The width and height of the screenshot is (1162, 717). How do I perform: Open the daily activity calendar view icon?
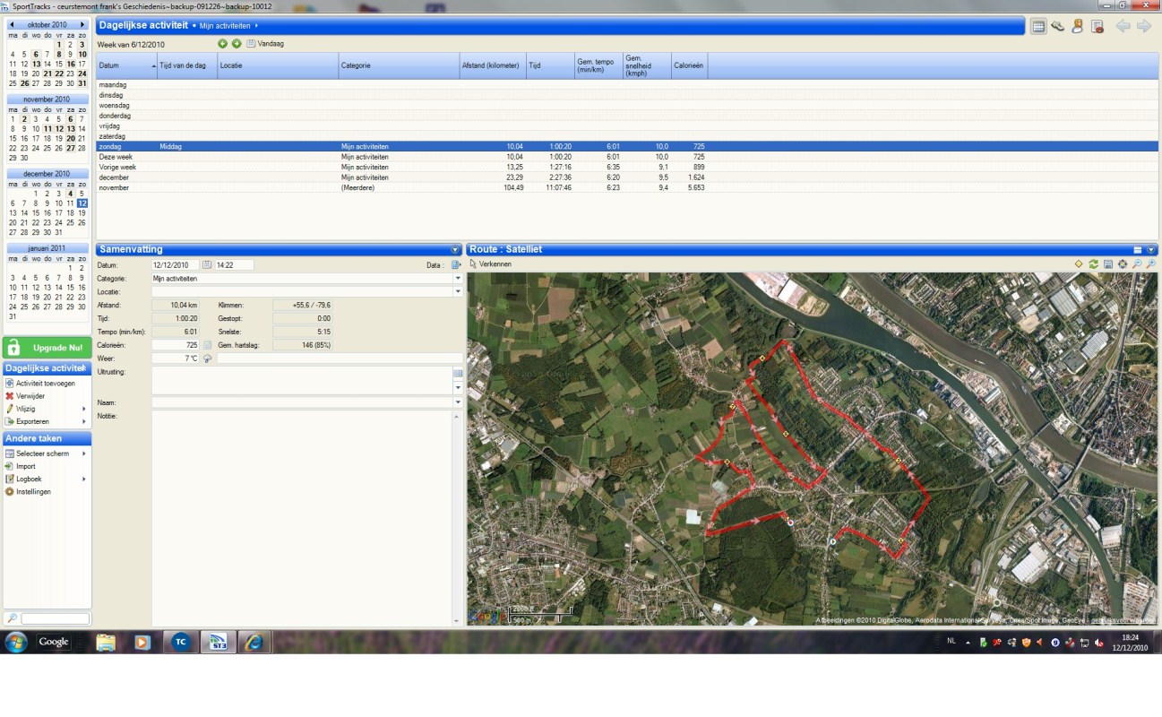[1038, 26]
